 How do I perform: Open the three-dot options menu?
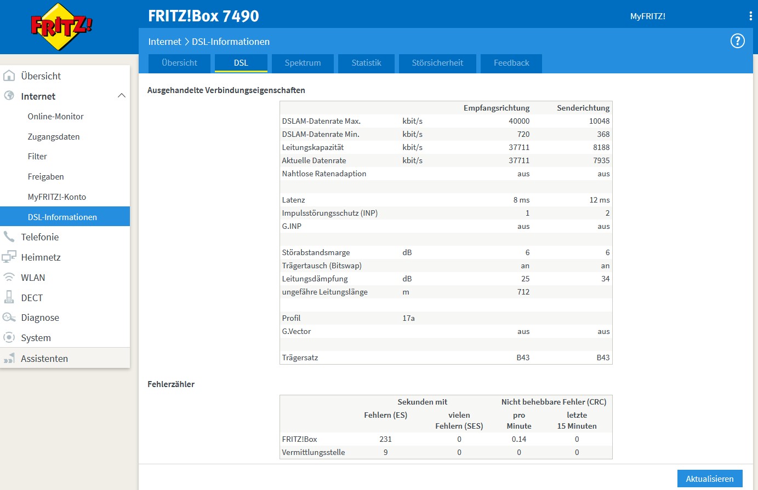[750, 16]
